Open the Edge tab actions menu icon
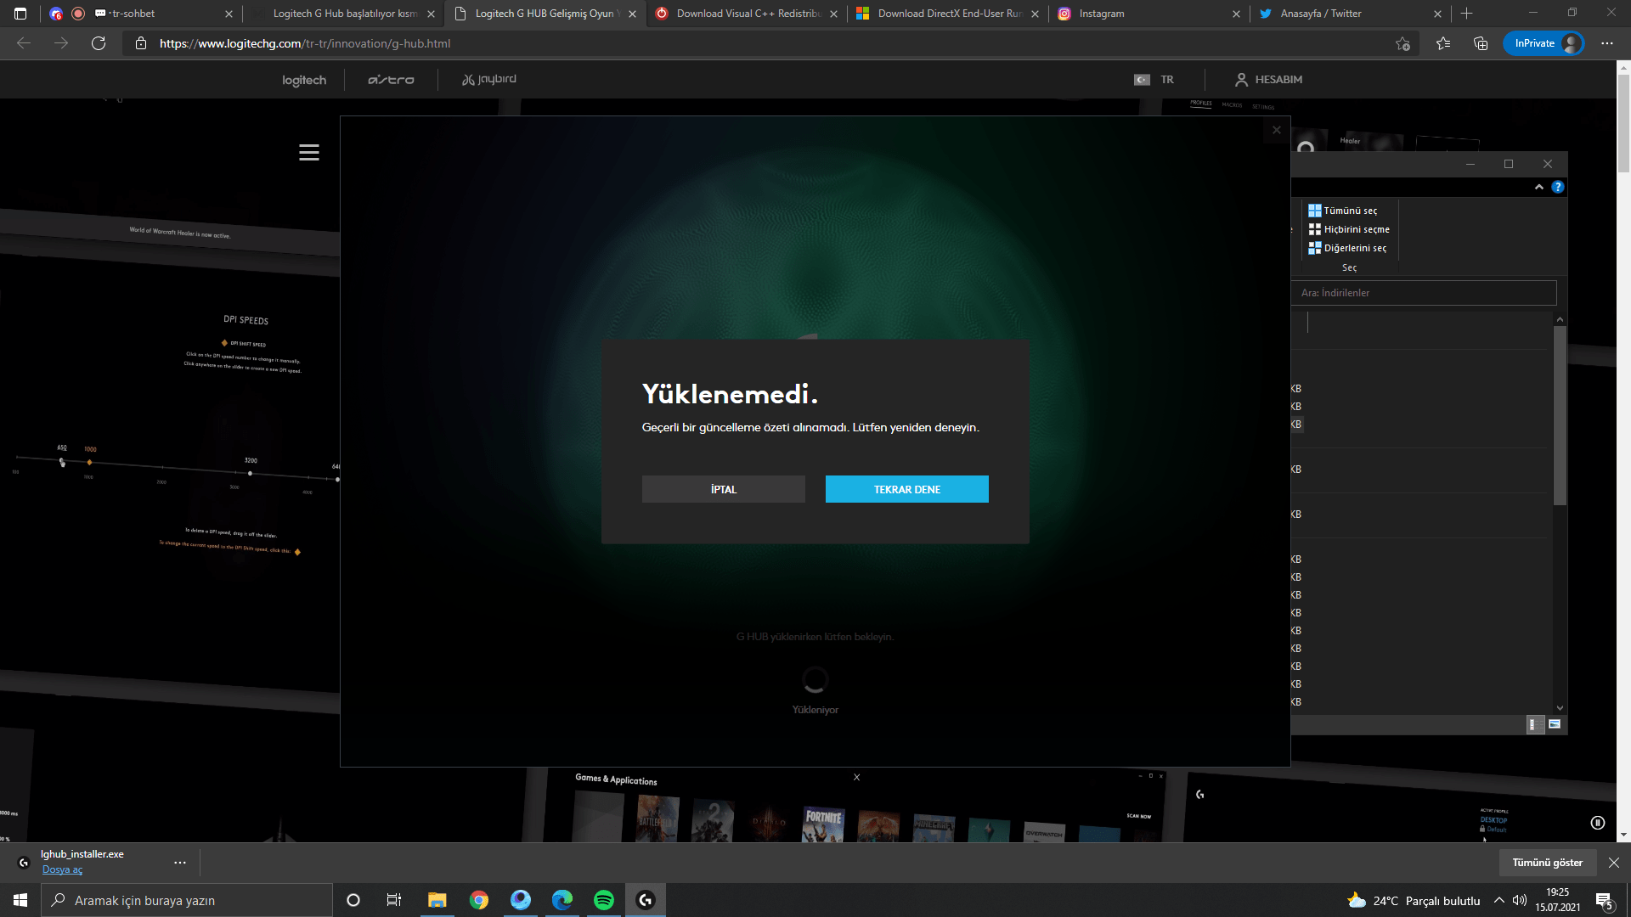This screenshot has height=917, width=1631. (x=20, y=14)
